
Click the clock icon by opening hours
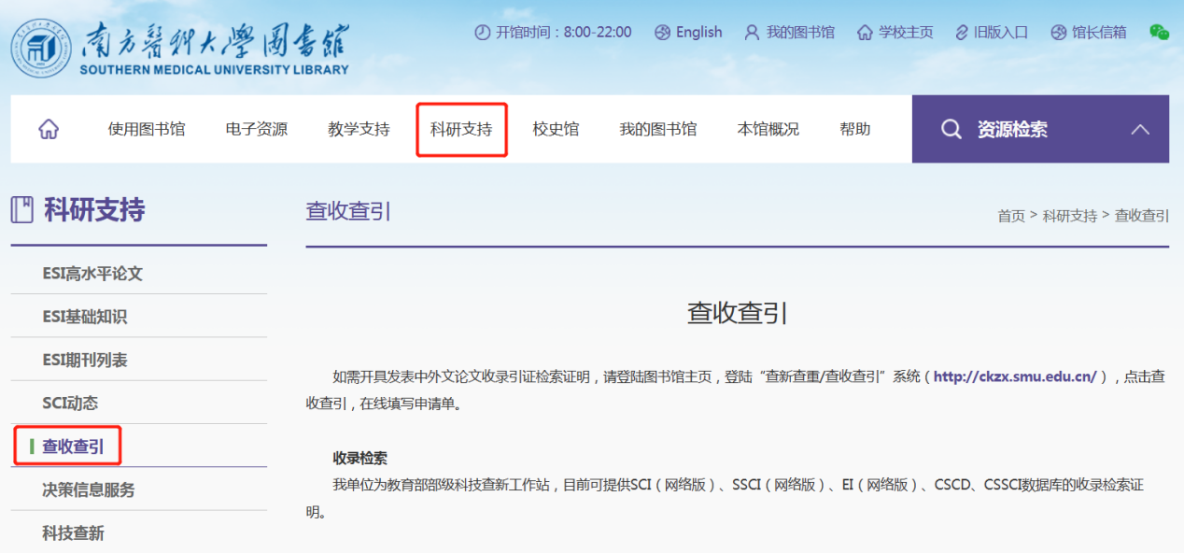pyautogui.click(x=482, y=33)
